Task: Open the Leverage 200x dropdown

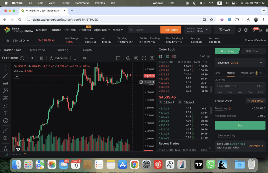Action: pyautogui.click(x=240, y=63)
